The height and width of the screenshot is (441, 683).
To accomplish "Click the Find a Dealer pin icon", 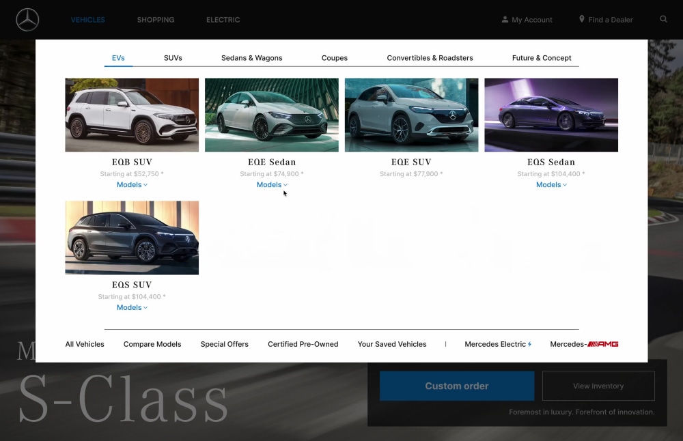I will tap(581, 19).
